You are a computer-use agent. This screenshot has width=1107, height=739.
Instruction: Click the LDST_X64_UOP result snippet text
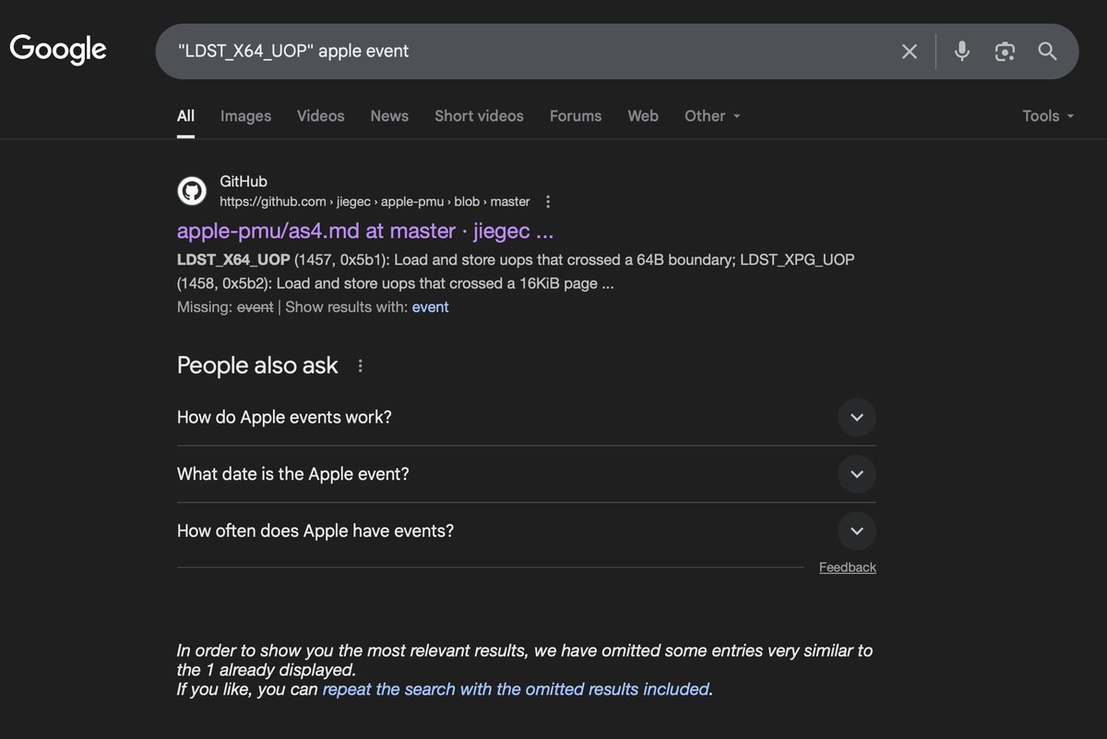516,271
